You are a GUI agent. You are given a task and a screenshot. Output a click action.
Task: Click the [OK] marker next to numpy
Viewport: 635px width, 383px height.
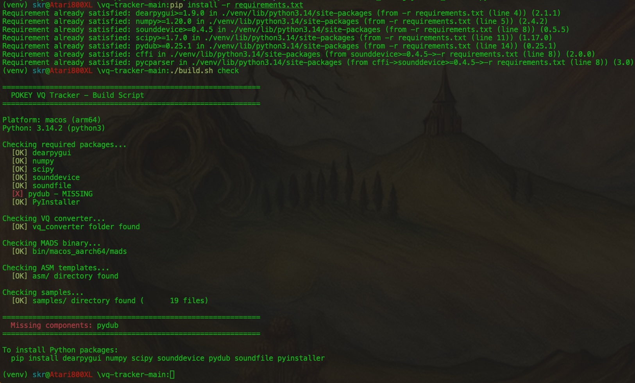[x=20, y=161]
